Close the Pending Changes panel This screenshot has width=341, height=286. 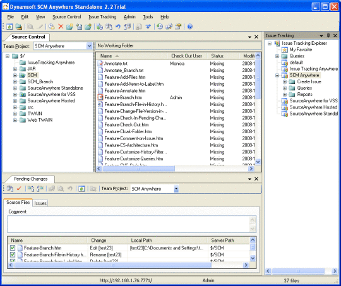[x=256, y=179]
